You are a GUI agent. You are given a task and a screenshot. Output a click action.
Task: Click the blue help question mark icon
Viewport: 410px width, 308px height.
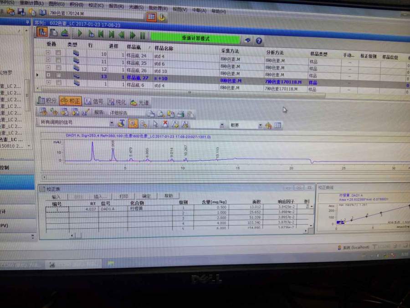[x=259, y=41]
